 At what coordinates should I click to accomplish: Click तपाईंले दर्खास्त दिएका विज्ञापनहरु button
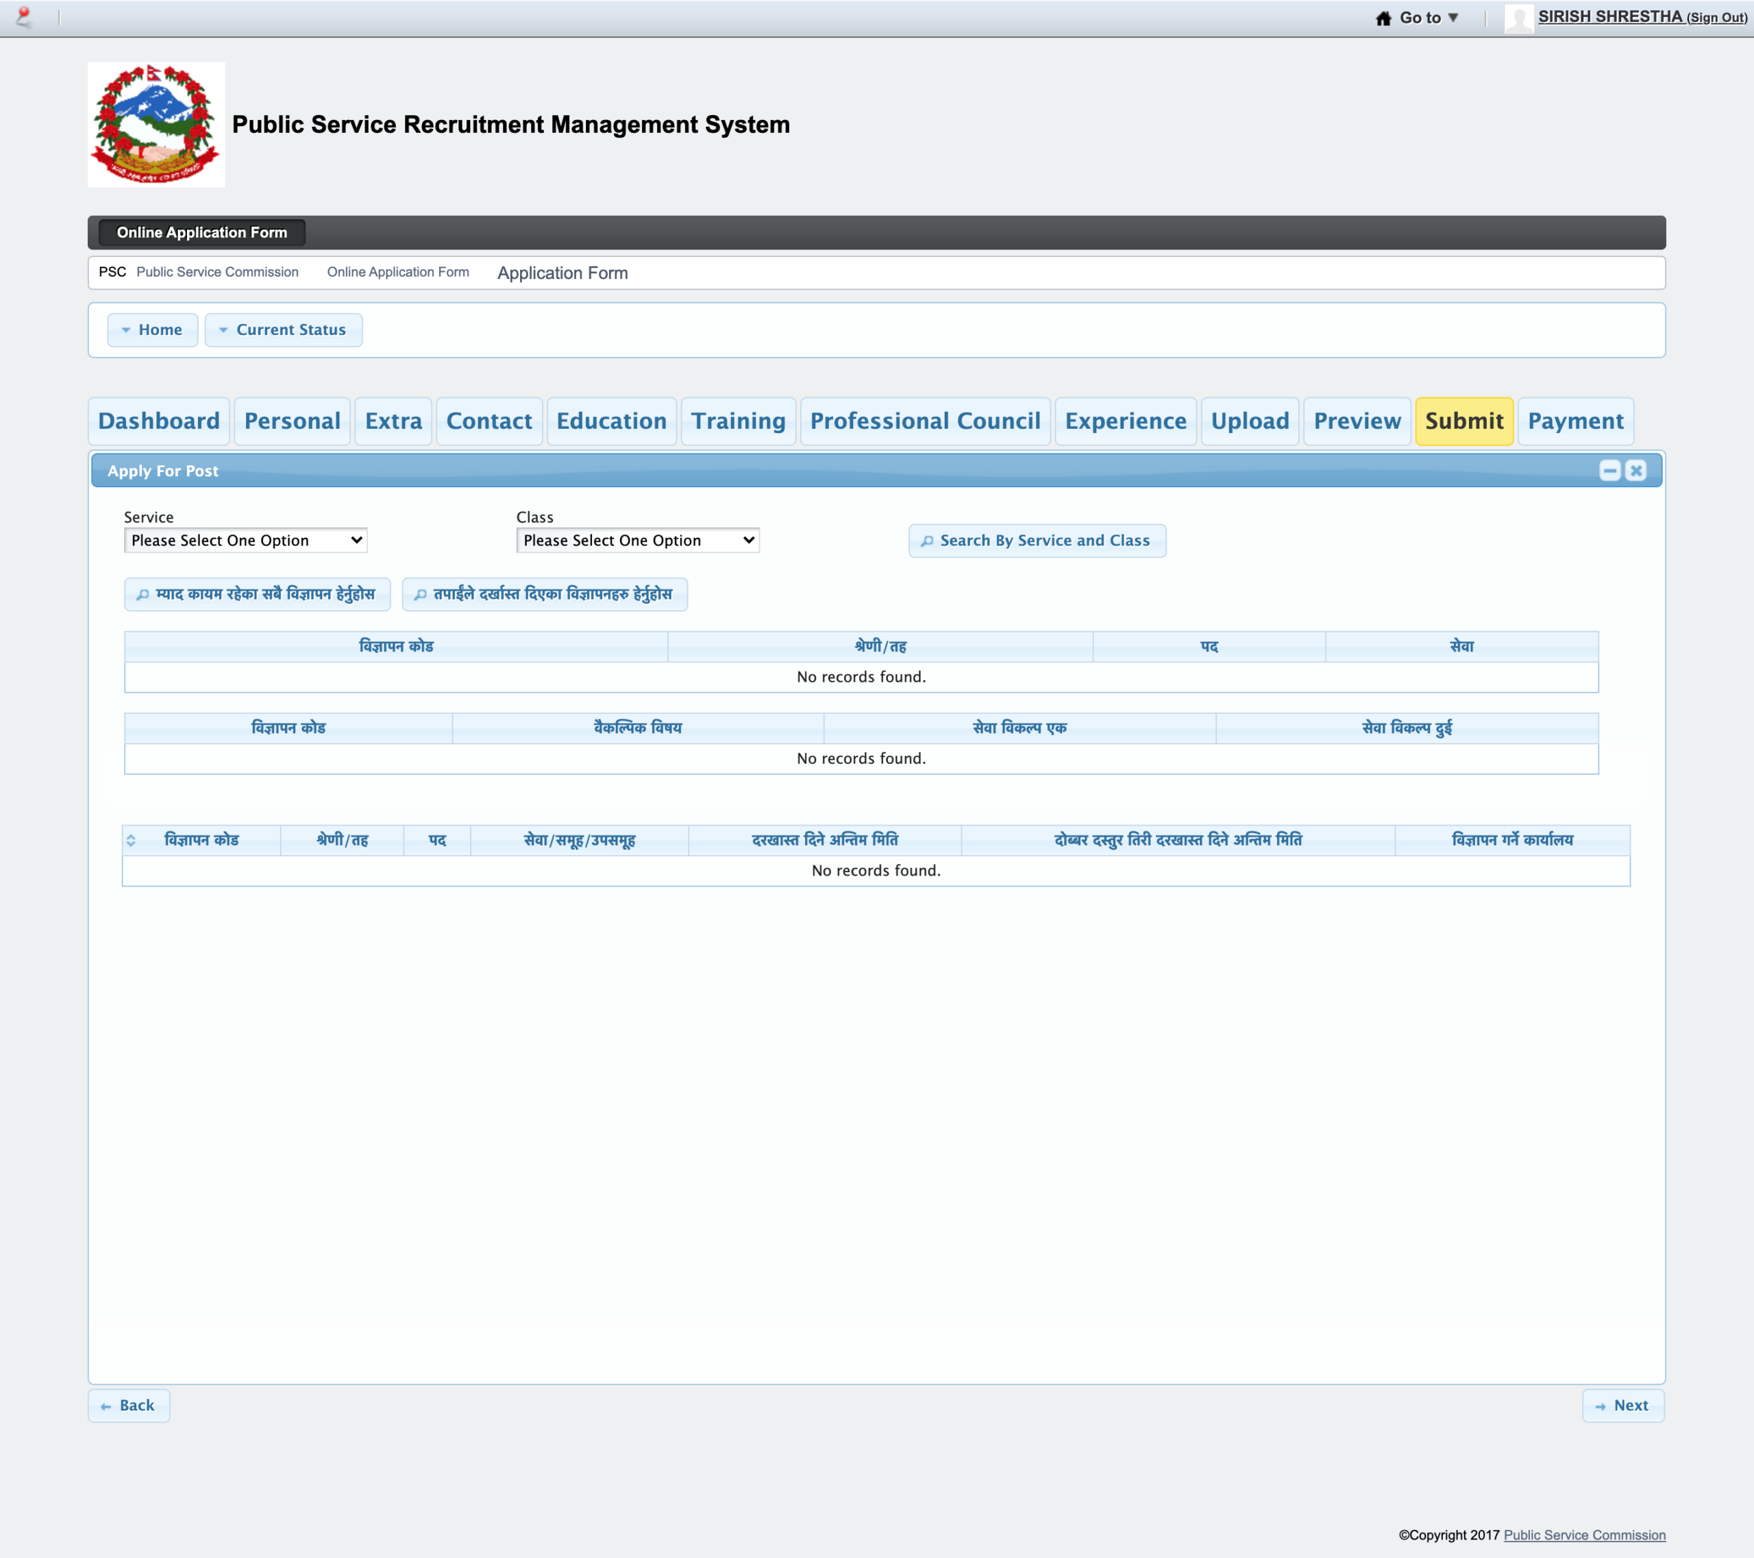544,594
